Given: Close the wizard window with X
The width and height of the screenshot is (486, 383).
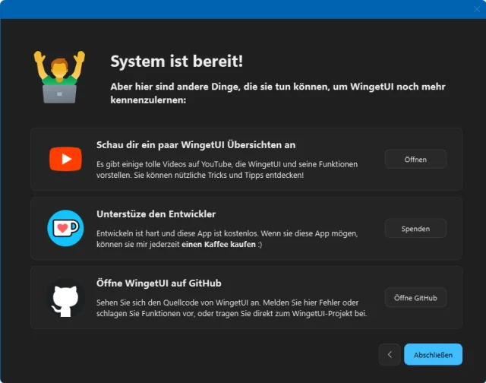Looking at the screenshot, I should point(477,9).
